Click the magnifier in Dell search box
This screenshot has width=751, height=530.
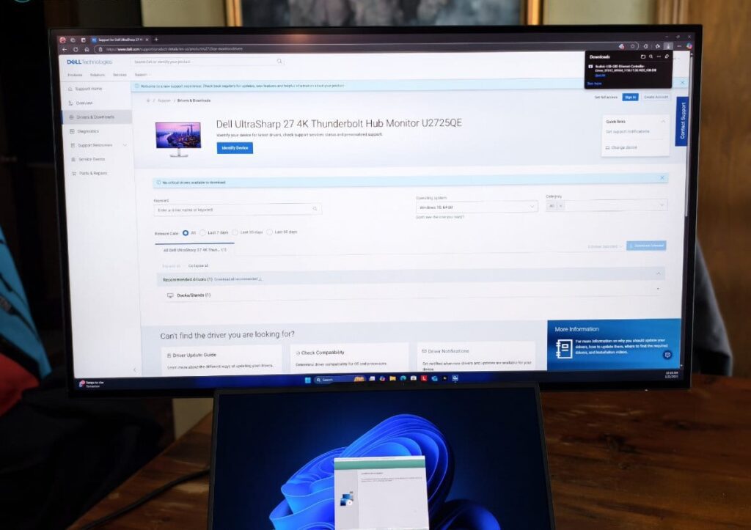click(279, 62)
